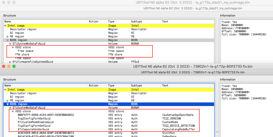Close the 73902in1 fix.bin window

pyautogui.click(x=3, y=66)
